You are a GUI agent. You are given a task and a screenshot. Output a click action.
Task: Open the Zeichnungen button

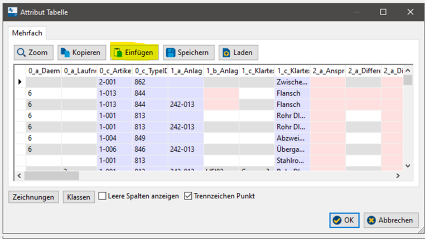coord(34,197)
